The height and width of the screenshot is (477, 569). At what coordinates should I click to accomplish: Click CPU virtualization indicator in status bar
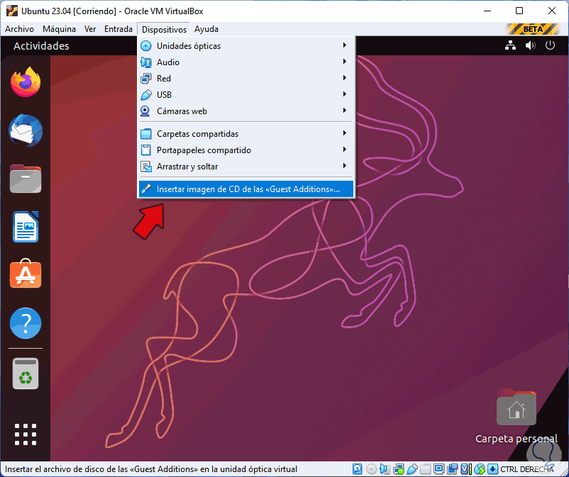465,469
